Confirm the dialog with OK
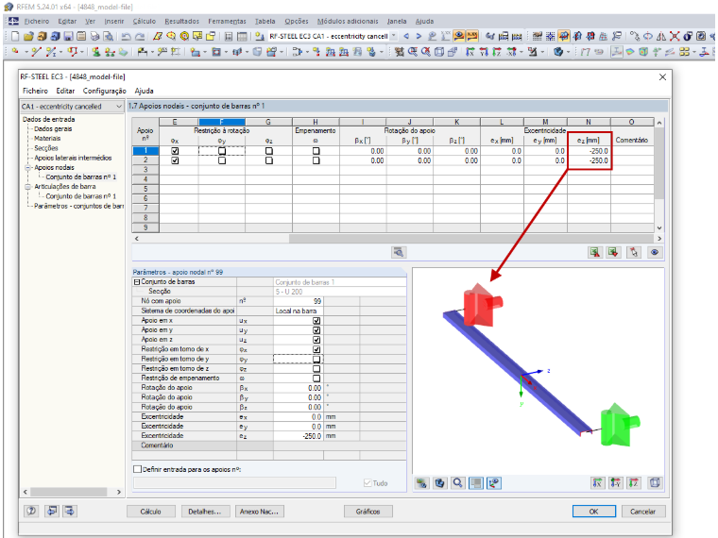The image size is (718, 538). coord(594,512)
